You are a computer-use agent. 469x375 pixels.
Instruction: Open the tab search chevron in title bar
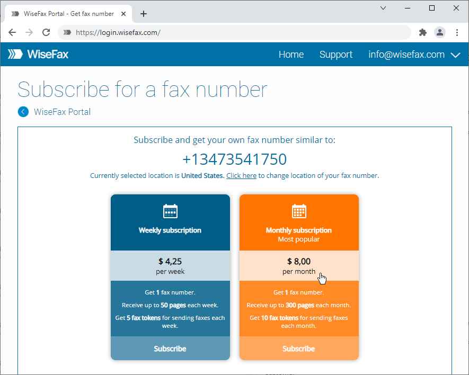pos(383,8)
